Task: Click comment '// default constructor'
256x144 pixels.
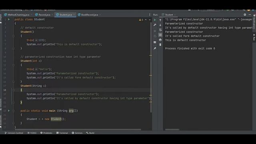Action: (37, 28)
